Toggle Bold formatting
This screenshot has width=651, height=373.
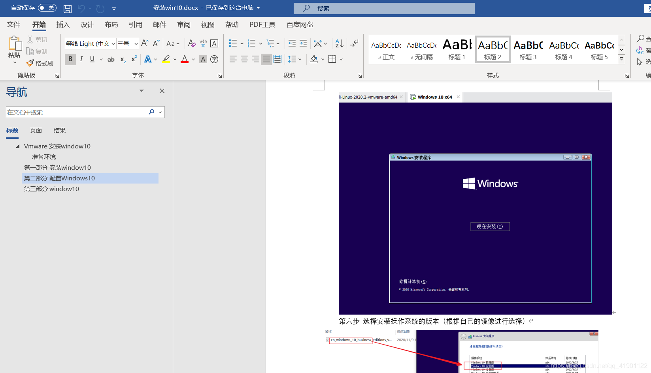pyautogui.click(x=70, y=59)
